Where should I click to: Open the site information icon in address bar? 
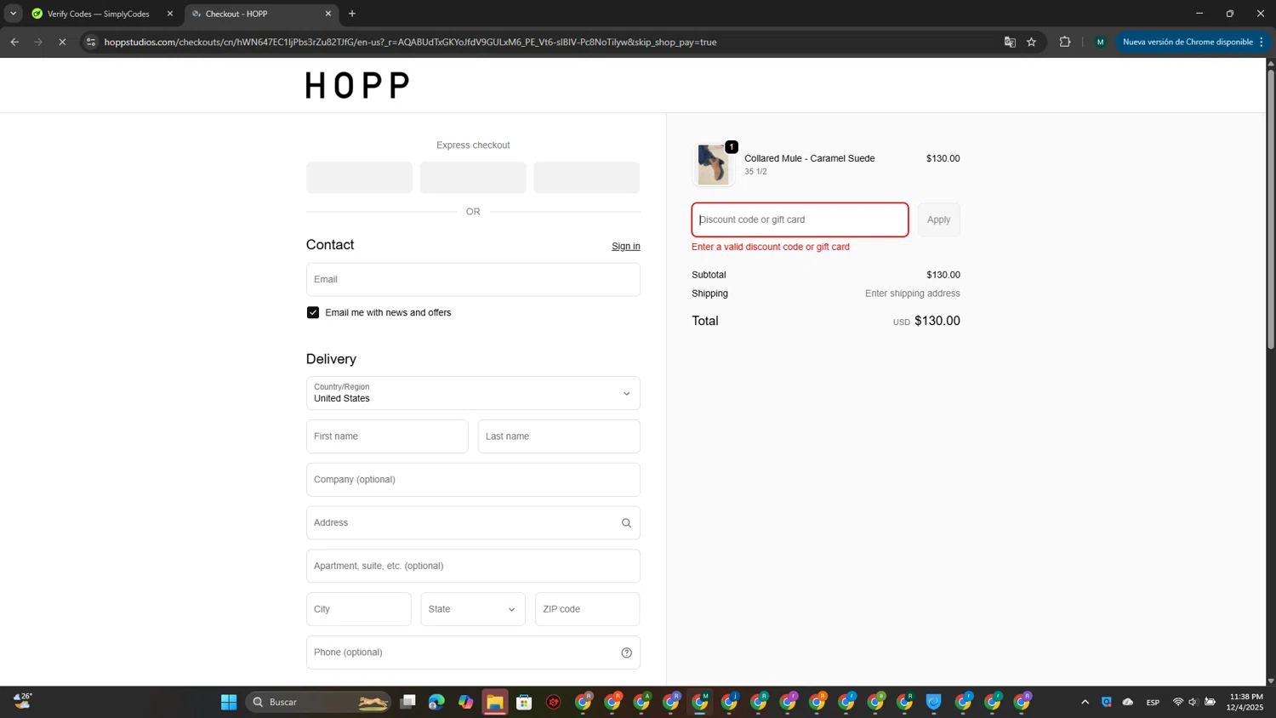click(91, 42)
